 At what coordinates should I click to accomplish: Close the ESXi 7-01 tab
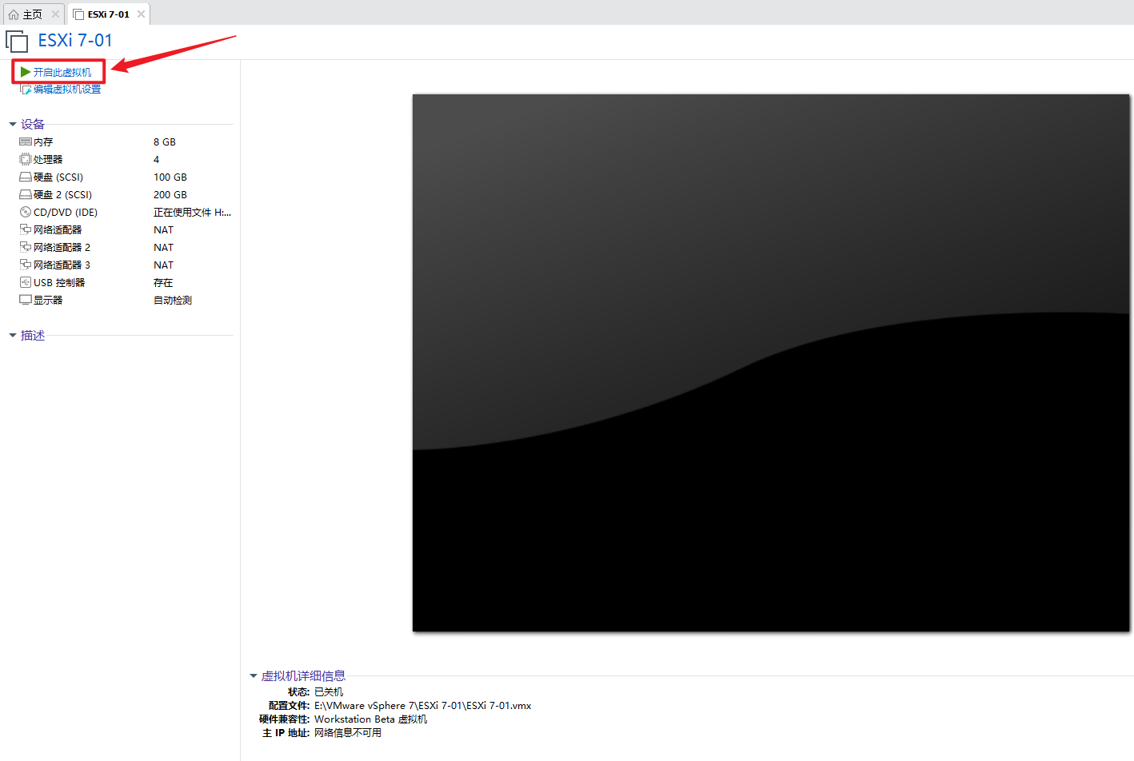[x=141, y=14]
